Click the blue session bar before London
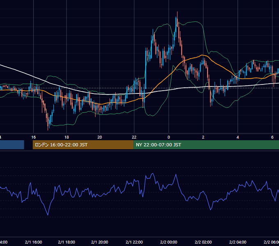279x246 pixels. pos(12,145)
